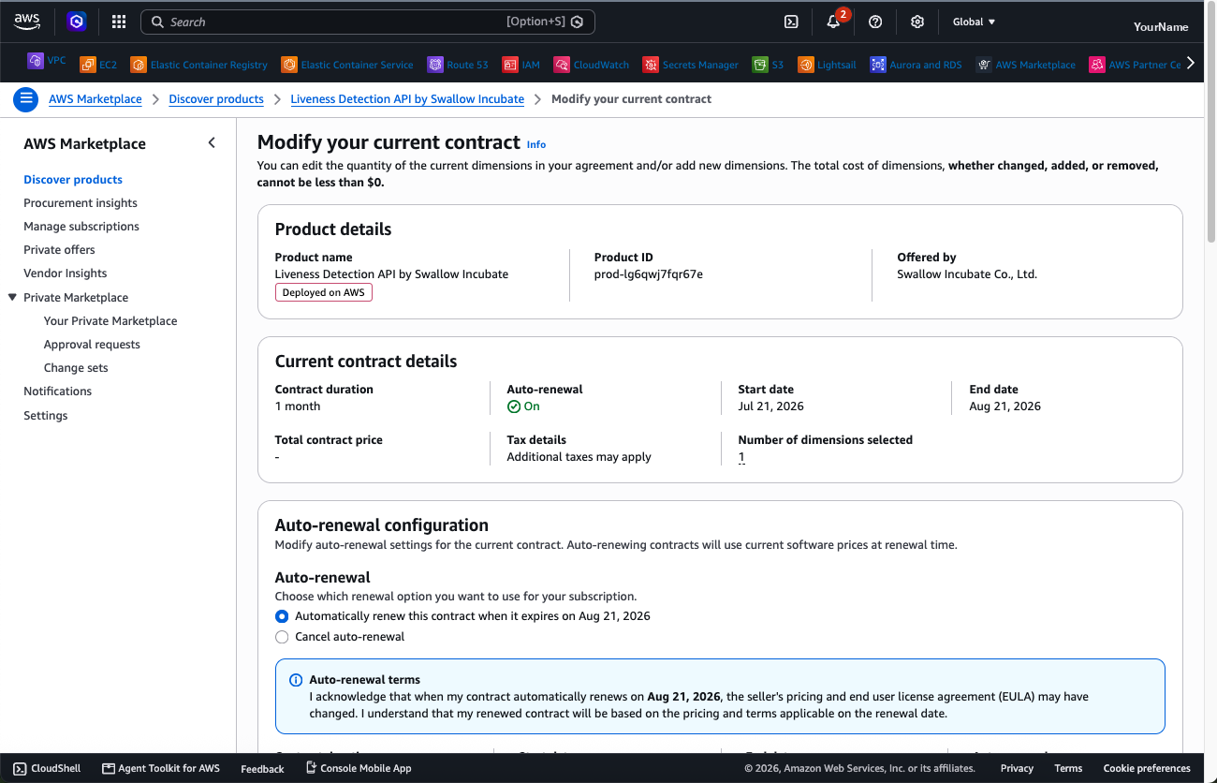Viewport: 1217px width, 783px height.
Task: Open Cookie preferences in footer
Action: pyautogui.click(x=1147, y=768)
